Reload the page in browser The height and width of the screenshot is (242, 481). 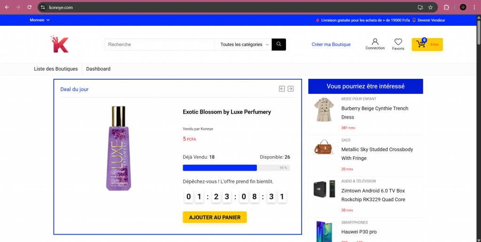tap(30, 7)
